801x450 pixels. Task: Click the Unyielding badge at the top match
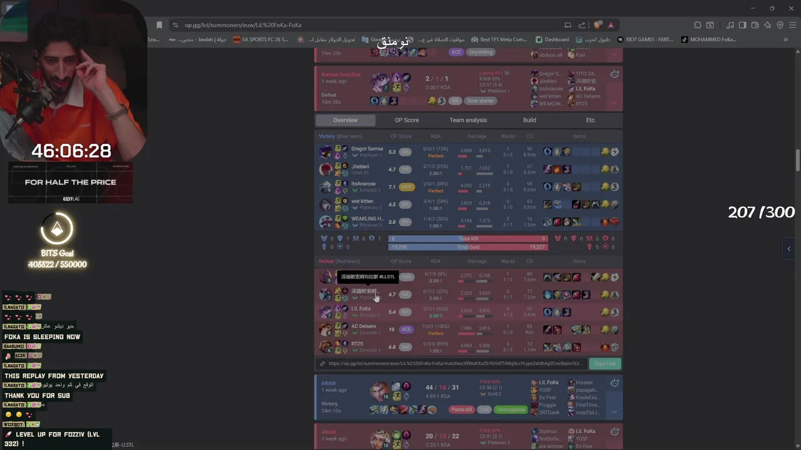[x=481, y=52]
